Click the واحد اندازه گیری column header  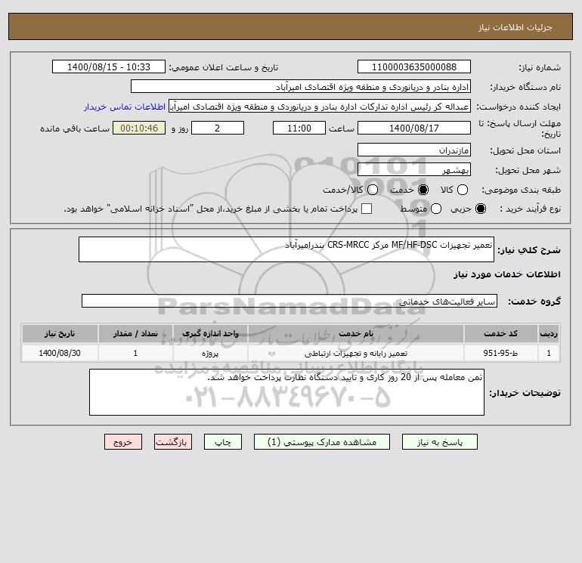[x=210, y=333]
